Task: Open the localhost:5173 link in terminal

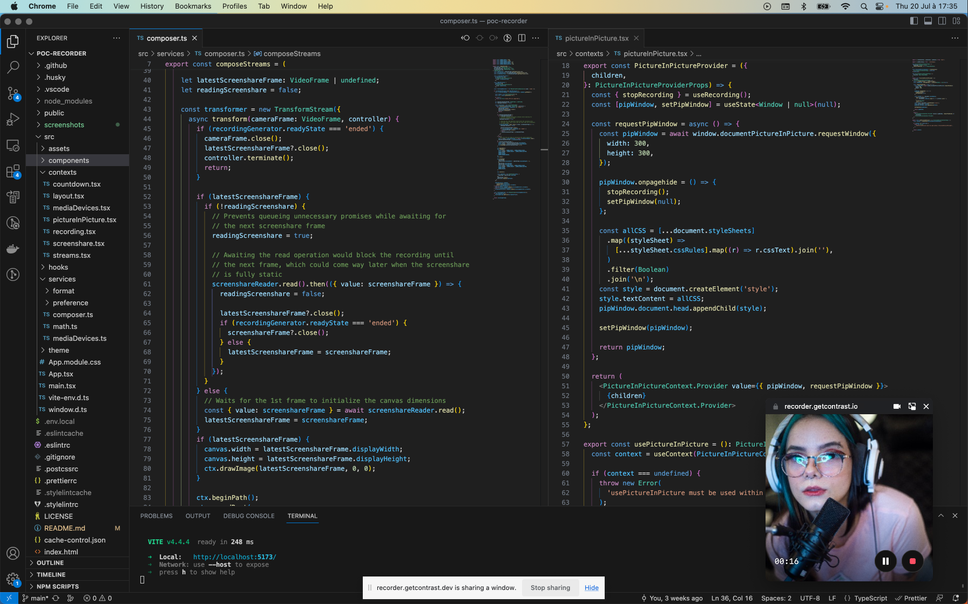Action: tap(234, 557)
